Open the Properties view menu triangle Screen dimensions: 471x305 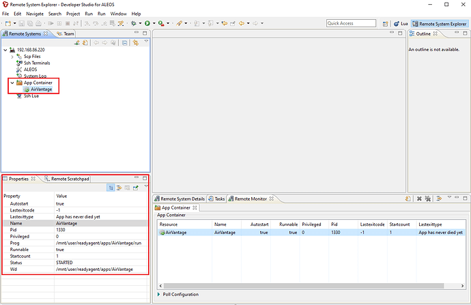coord(146,186)
